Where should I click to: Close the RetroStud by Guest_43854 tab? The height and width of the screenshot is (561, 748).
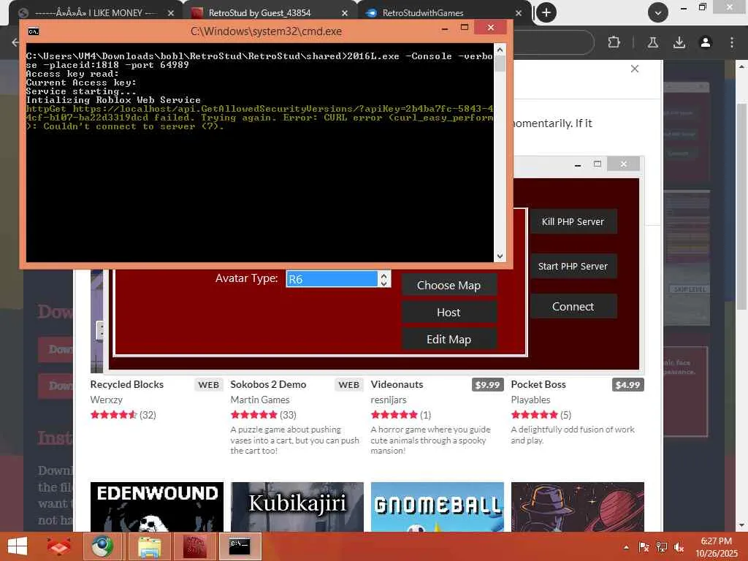(345, 13)
